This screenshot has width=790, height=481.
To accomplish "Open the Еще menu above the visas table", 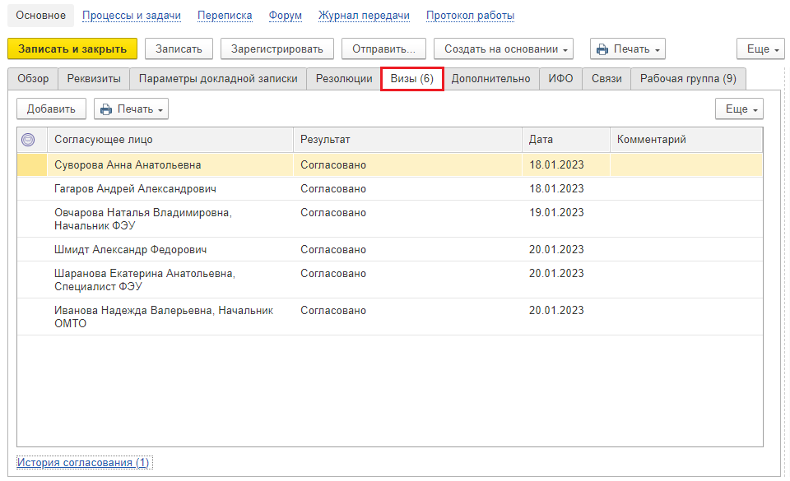I will coord(739,109).
